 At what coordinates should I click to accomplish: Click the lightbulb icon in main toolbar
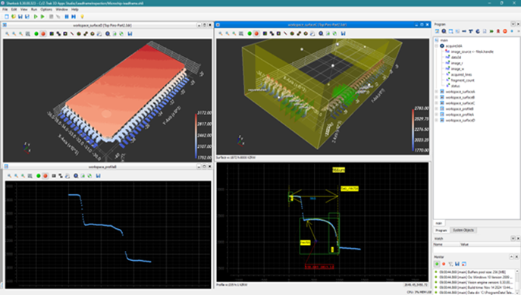point(82,17)
